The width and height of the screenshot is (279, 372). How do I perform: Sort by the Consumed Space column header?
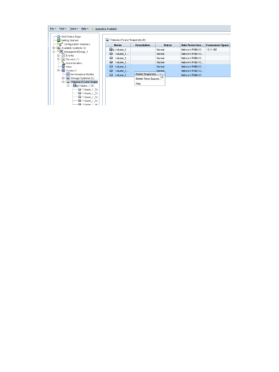coord(217,45)
